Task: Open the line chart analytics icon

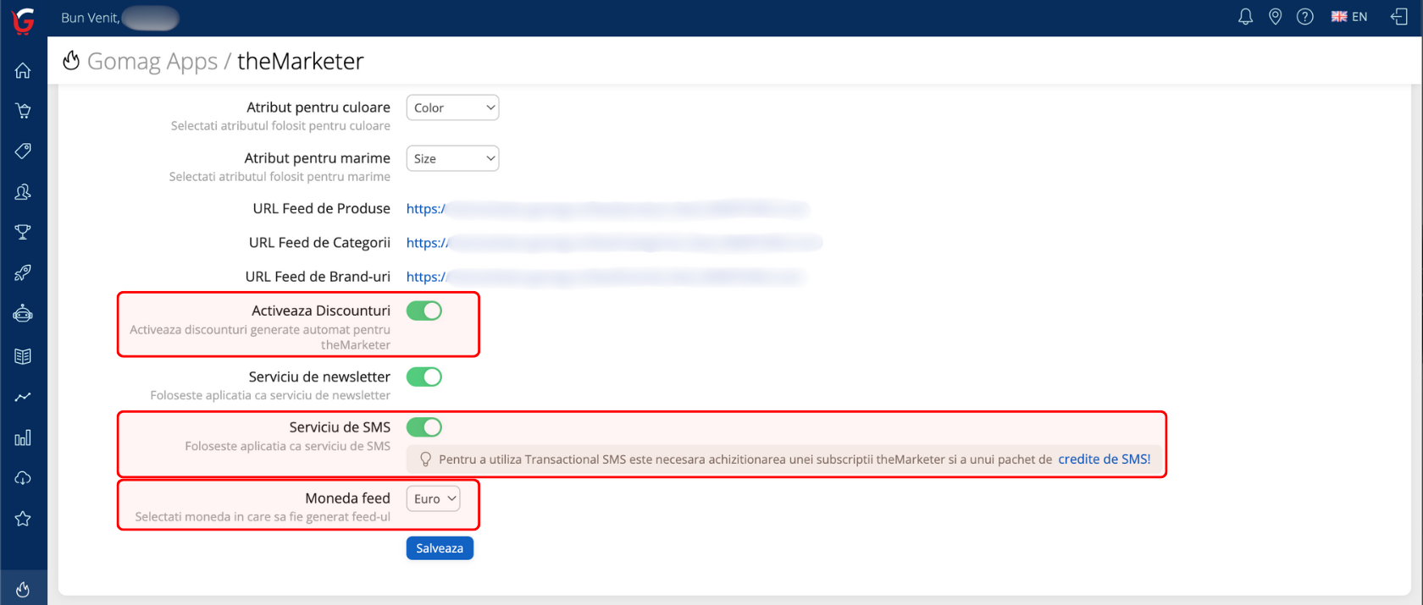Action: [x=23, y=397]
